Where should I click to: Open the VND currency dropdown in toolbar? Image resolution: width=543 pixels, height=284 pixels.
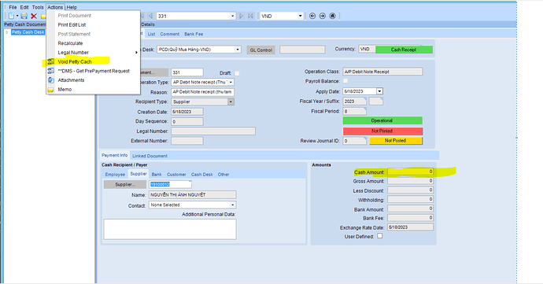301,16
